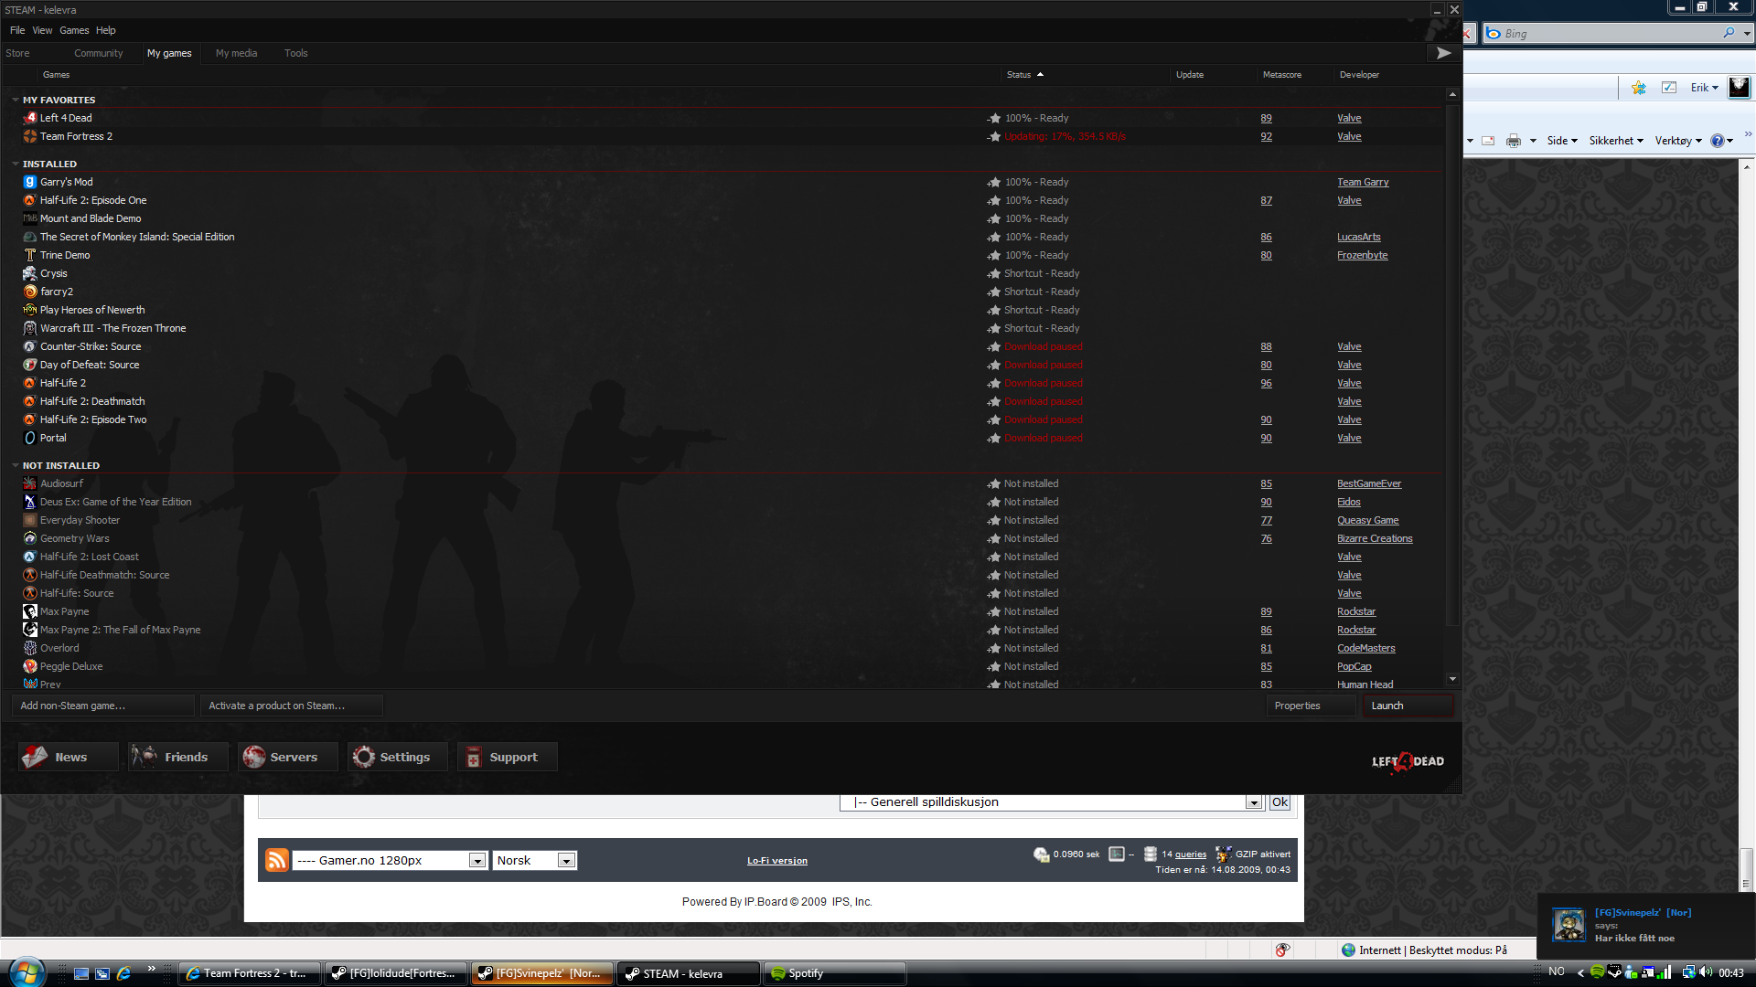Click the Launch button
1756x987 pixels.
pyautogui.click(x=1408, y=706)
